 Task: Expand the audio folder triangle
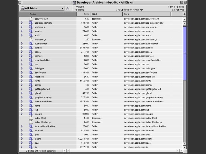pos(22,35)
